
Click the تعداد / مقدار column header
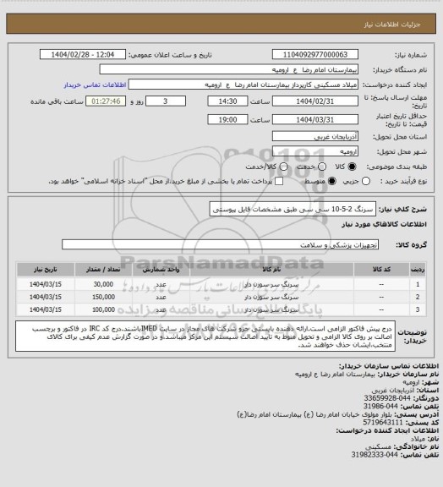tap(103, 269)
